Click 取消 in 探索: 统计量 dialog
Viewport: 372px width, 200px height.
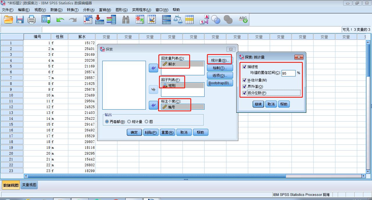[271, 104]
